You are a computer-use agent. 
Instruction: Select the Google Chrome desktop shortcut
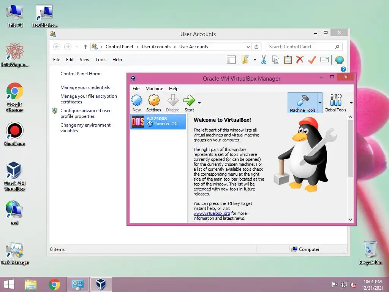(x=15, y=97)
